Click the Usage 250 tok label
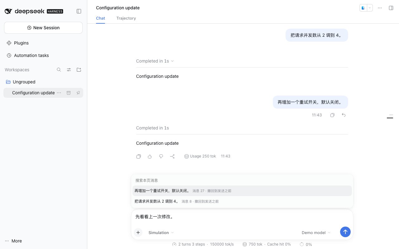The width and height of the screenshot is (399, 249). 200,156
